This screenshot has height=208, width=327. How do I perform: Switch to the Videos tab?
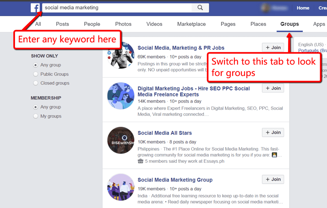(154, 24)
